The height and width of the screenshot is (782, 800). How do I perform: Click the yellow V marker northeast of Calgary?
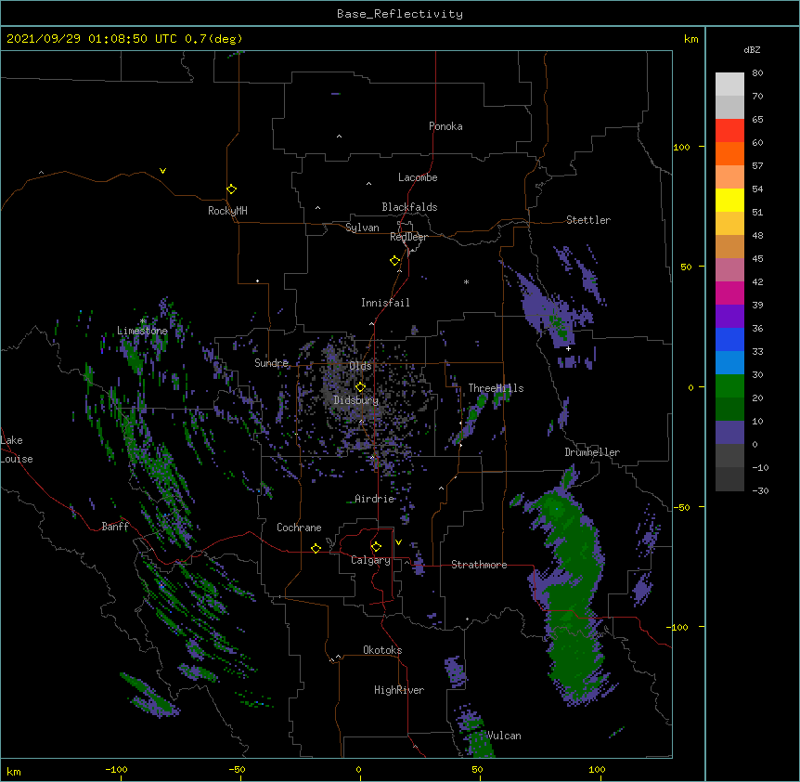pyautogui.click(x=398, y=542)
